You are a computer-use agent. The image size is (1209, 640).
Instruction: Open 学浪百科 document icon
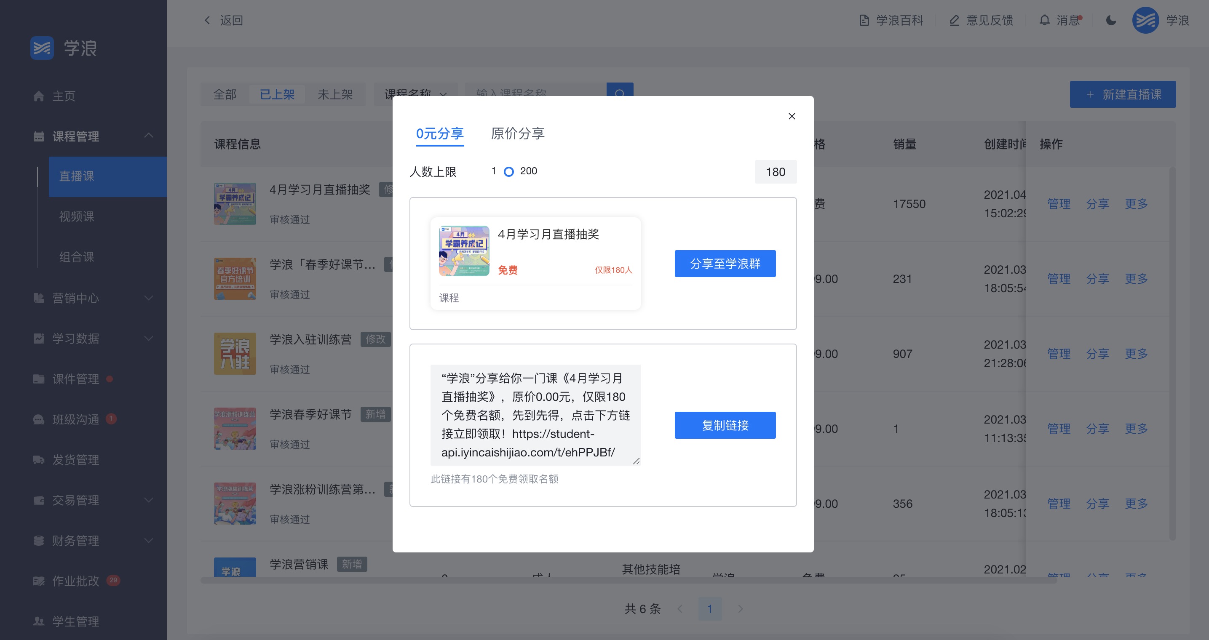pyautogui.click(x=864, y=20)
